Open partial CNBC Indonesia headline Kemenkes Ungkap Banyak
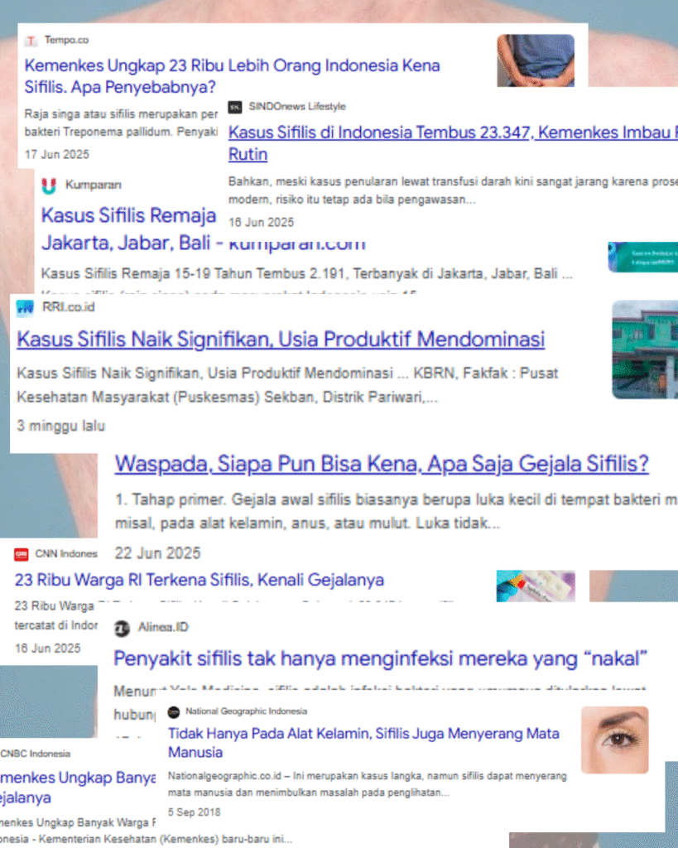 pos(78,788)
